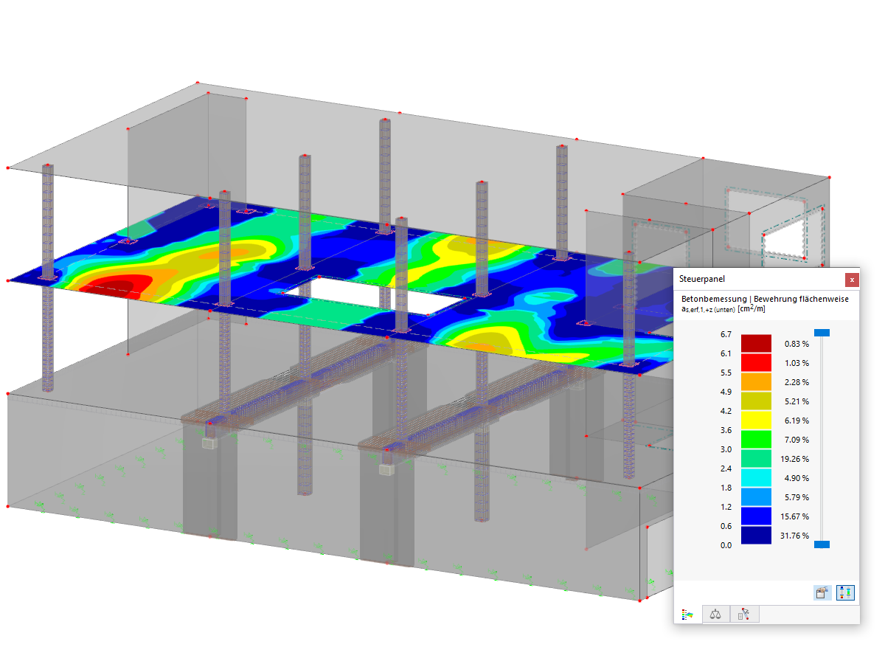Toggle the color spectrum display icon
The image size is (885, 664).
[x=845, y=592]
